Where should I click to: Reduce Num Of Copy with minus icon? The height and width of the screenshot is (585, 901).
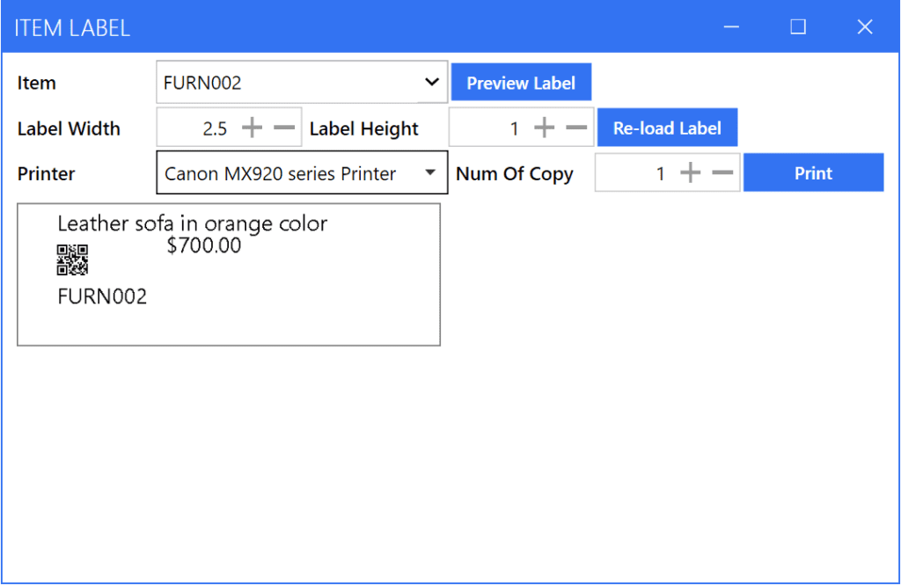pyautogui.click(x=722, y=173)
